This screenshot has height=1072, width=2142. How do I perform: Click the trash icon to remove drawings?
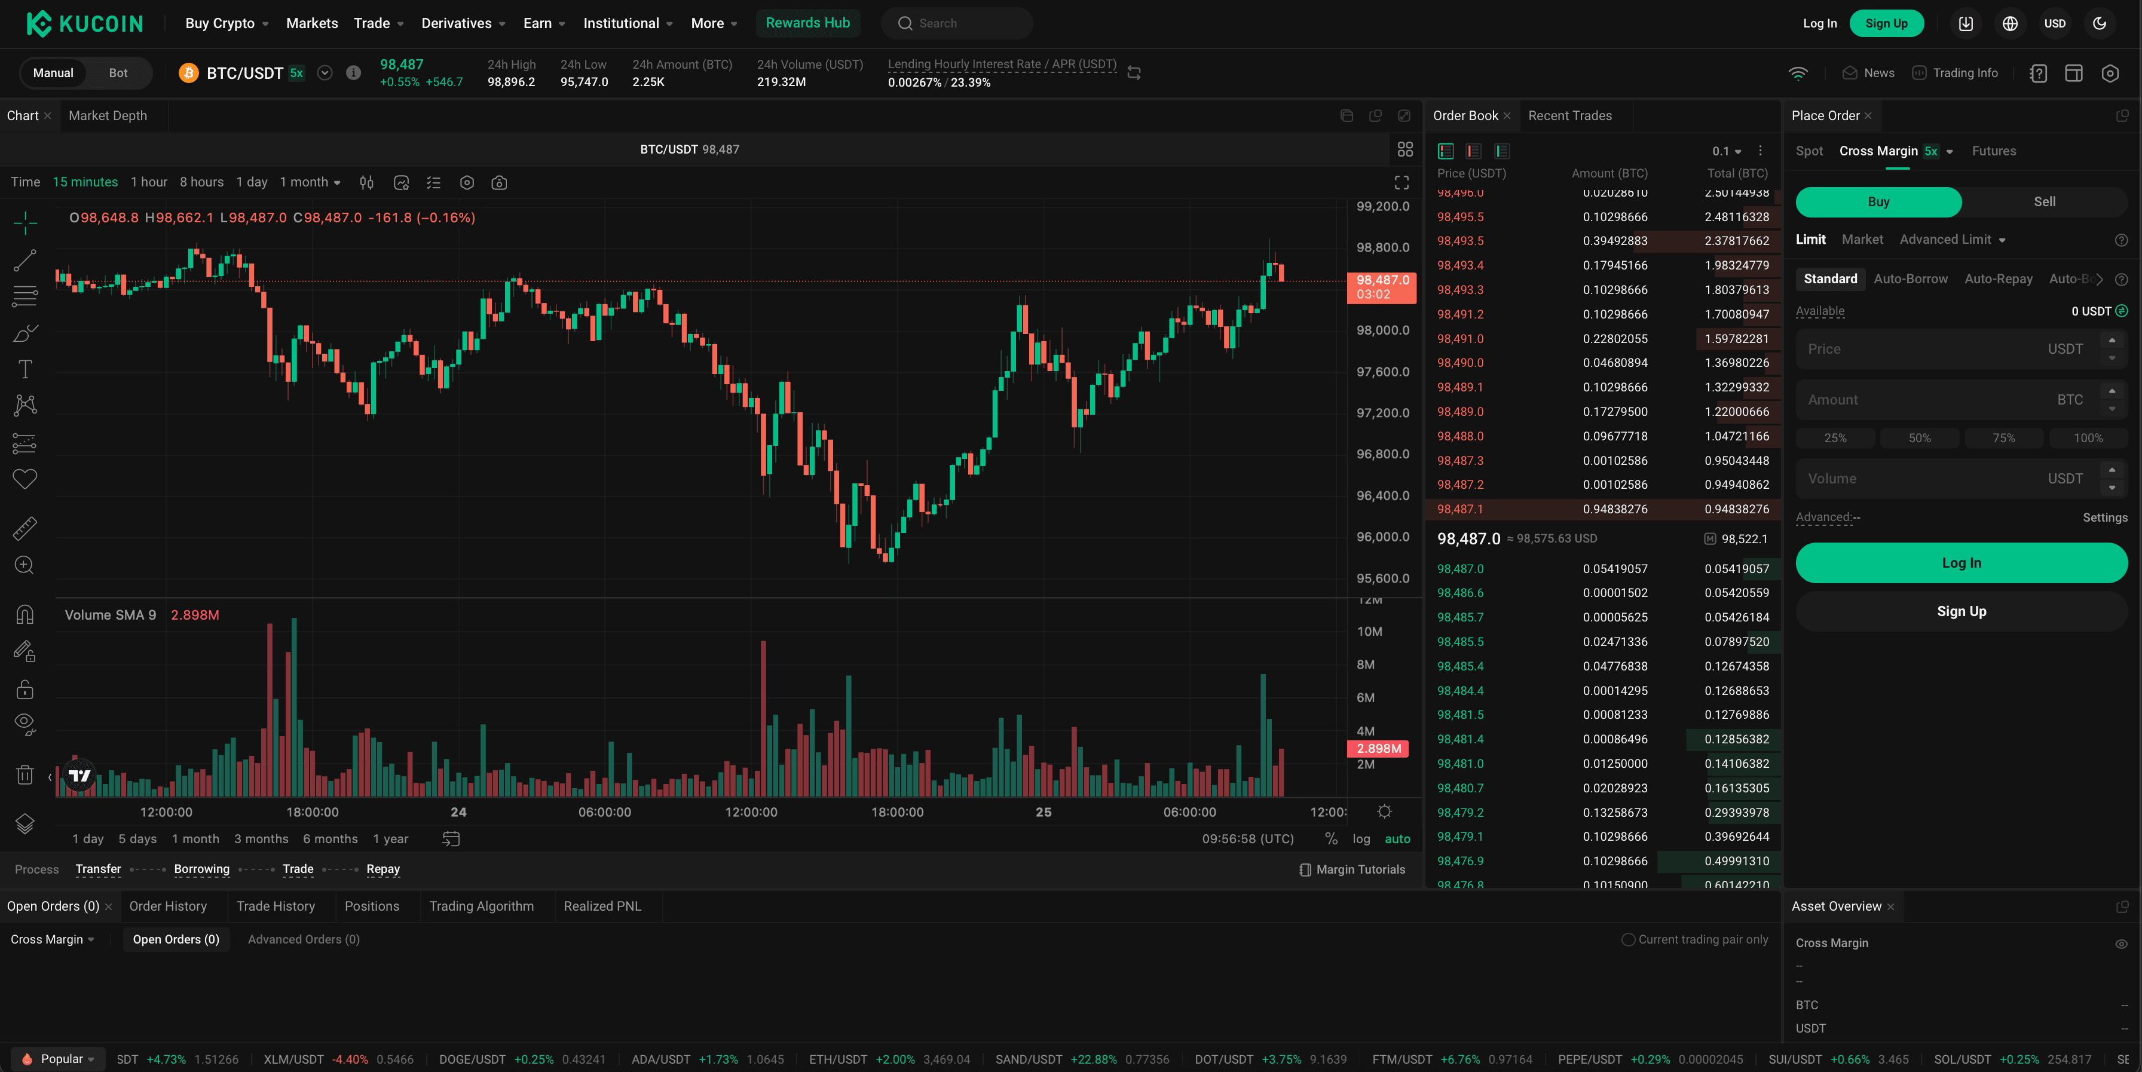coord(25,774)
